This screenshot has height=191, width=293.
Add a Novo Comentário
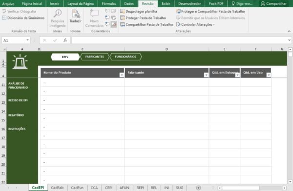[x=94, y=19]
